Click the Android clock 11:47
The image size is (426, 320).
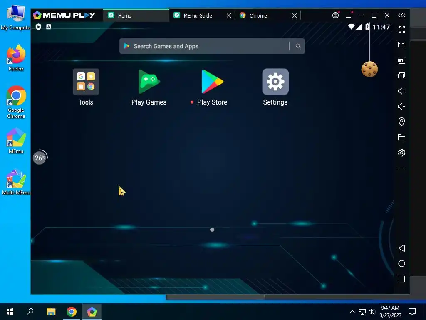point(381,27)
